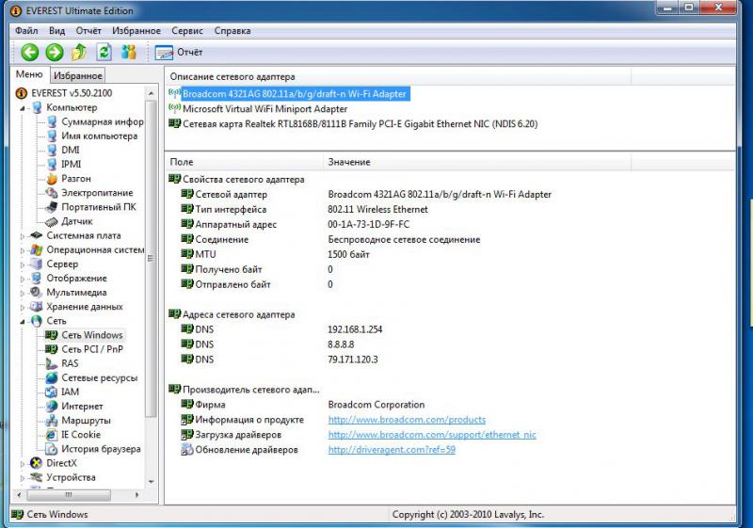Click the Маршруты routes icon

tap(52, 421)
